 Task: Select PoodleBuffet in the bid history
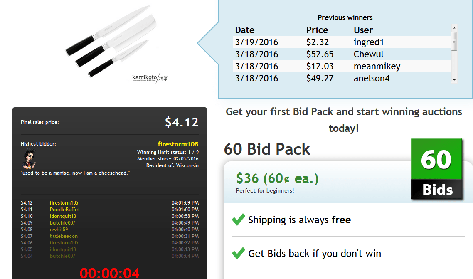[x=65, y=209]
